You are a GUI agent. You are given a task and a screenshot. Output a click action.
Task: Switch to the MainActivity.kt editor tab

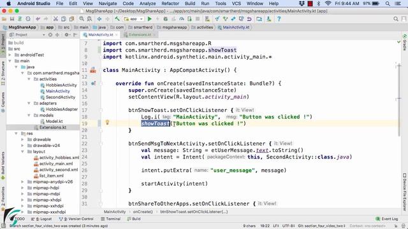point(101,34)
